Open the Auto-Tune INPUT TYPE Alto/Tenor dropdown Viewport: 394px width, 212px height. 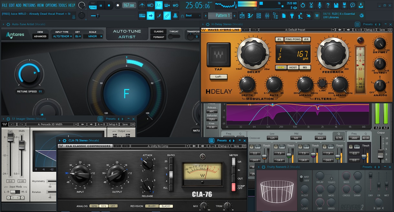coord(62,36)
